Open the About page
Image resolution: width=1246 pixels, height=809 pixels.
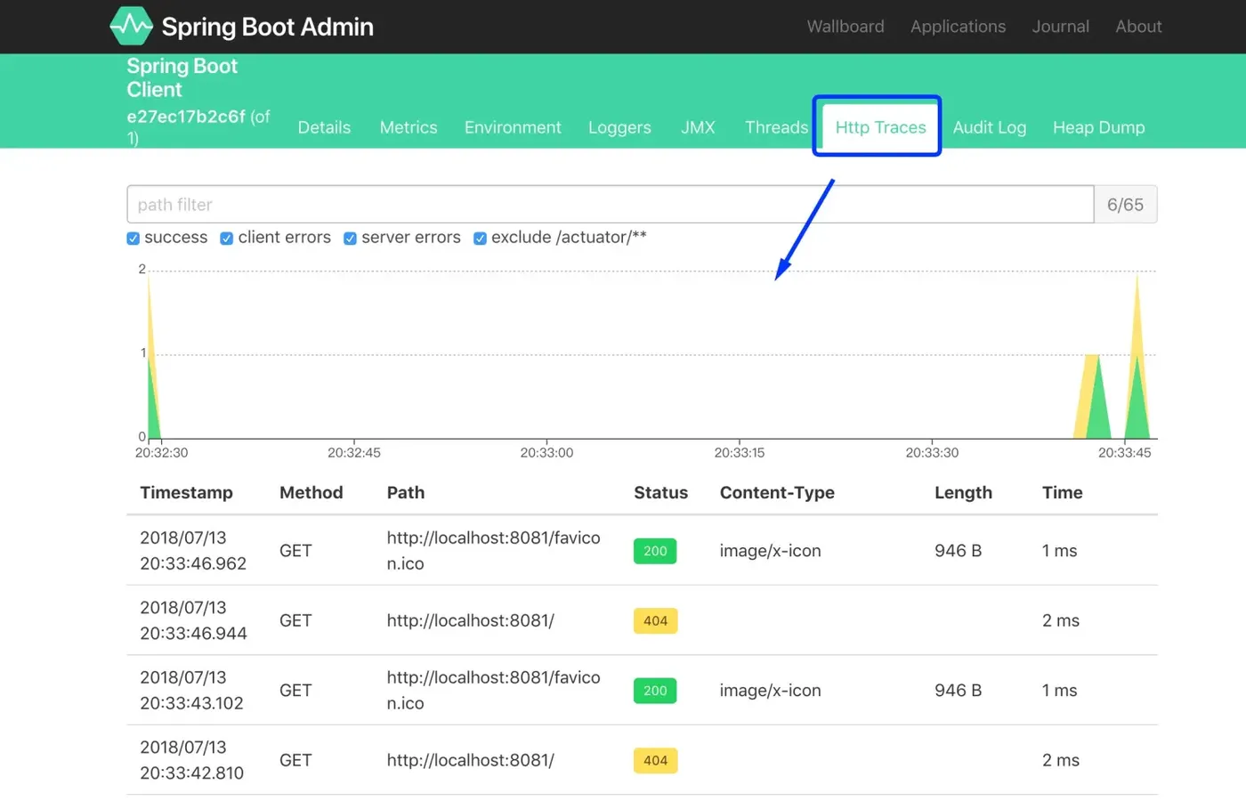pyautogui.click(x=1138, y=27)
